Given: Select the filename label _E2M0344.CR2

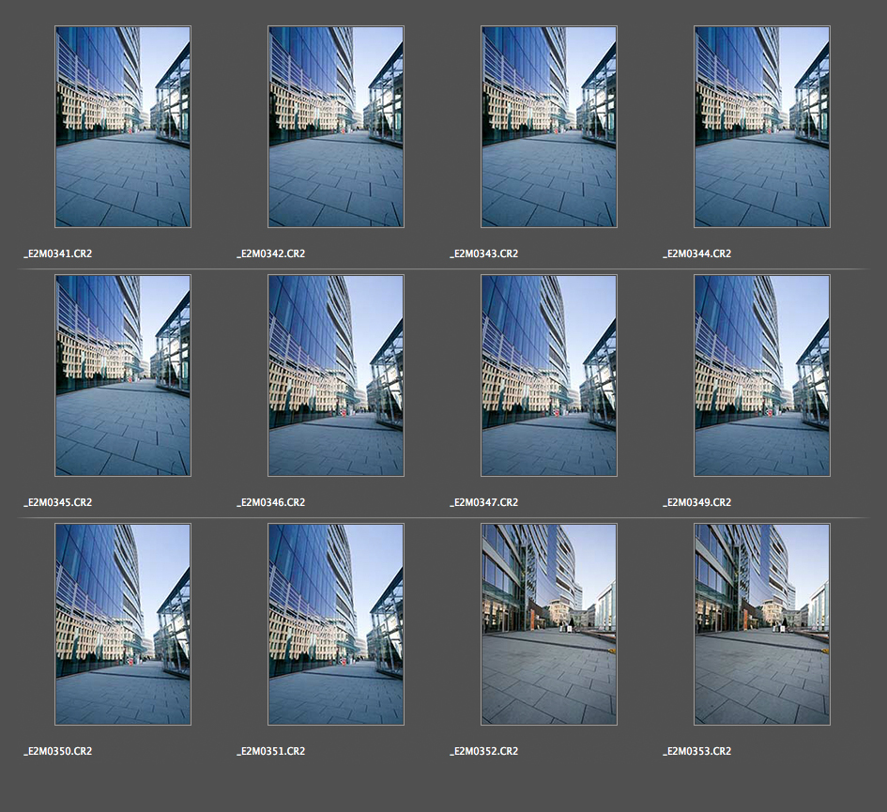Looking at the screenshot, I should click(697, 253).
